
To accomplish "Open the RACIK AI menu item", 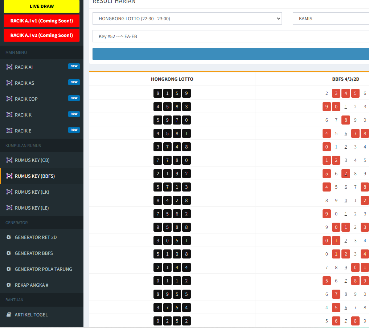I will pos(42,67).
